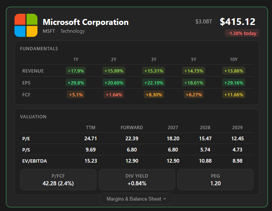Click the 1Y column header
The width and height of the screenshot is (272, 211).
click(76, 60)
